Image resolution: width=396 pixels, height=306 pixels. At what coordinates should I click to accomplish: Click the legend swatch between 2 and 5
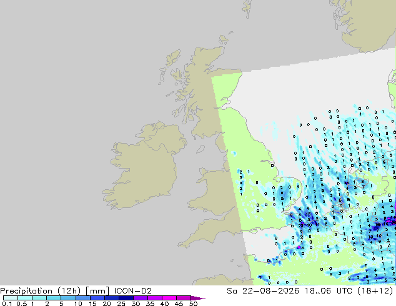pyautogui.click(x=54, y=298)
